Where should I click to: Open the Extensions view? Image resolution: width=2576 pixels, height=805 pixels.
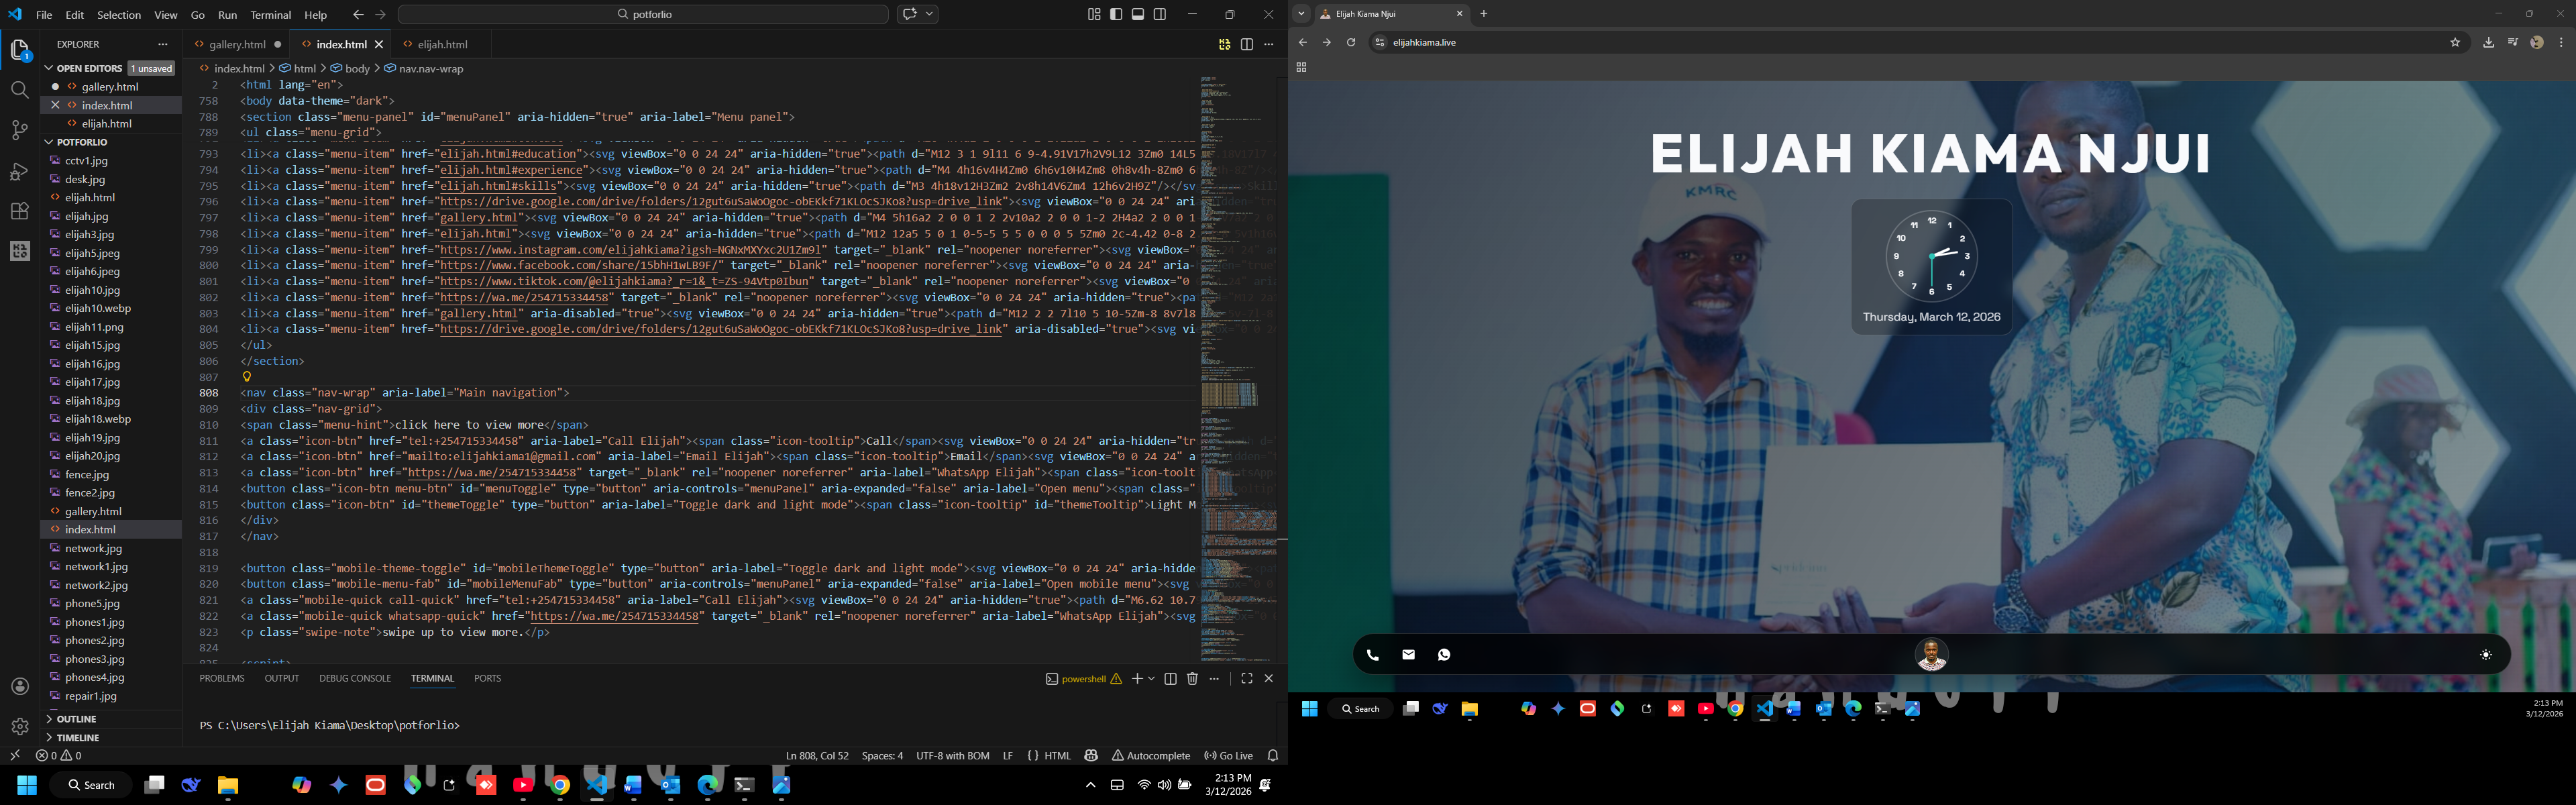coord(19,211)
